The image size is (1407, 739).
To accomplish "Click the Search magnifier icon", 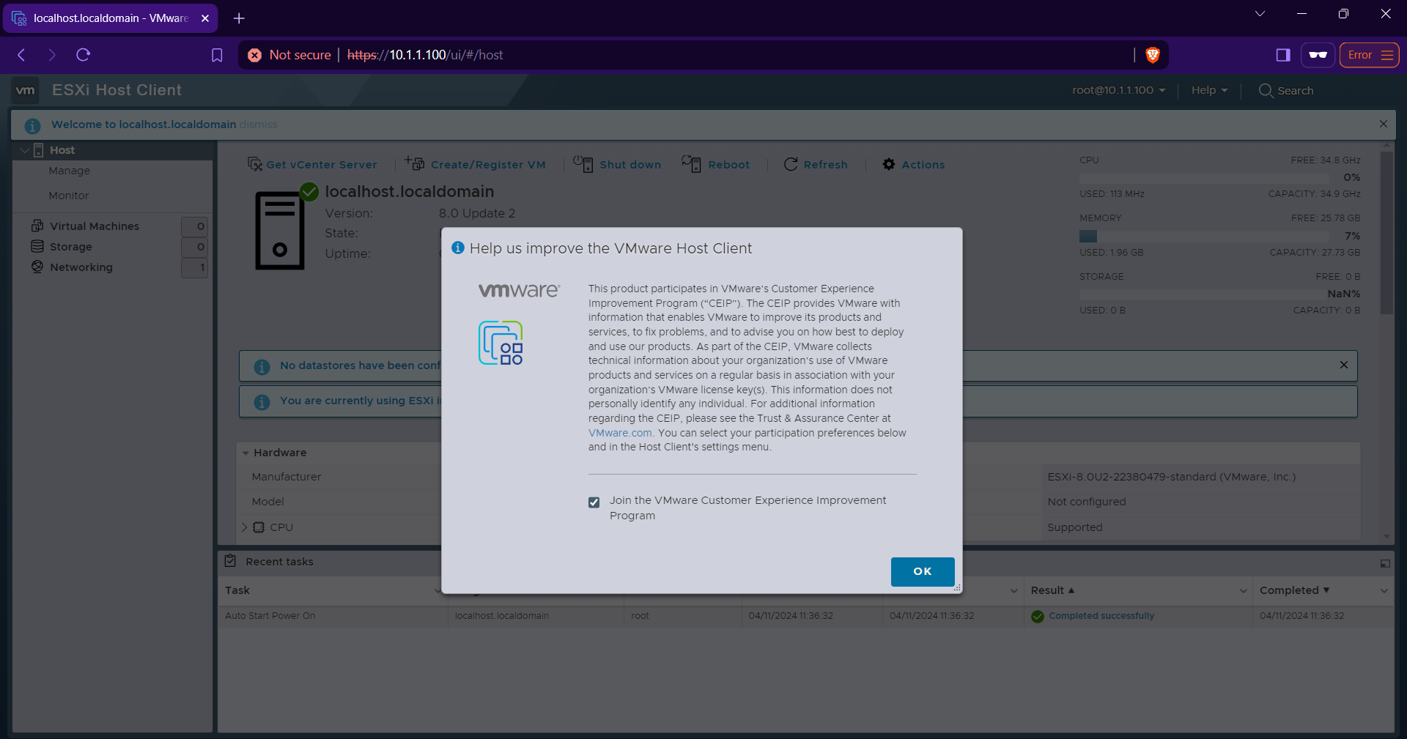I will coord(1266,90).
